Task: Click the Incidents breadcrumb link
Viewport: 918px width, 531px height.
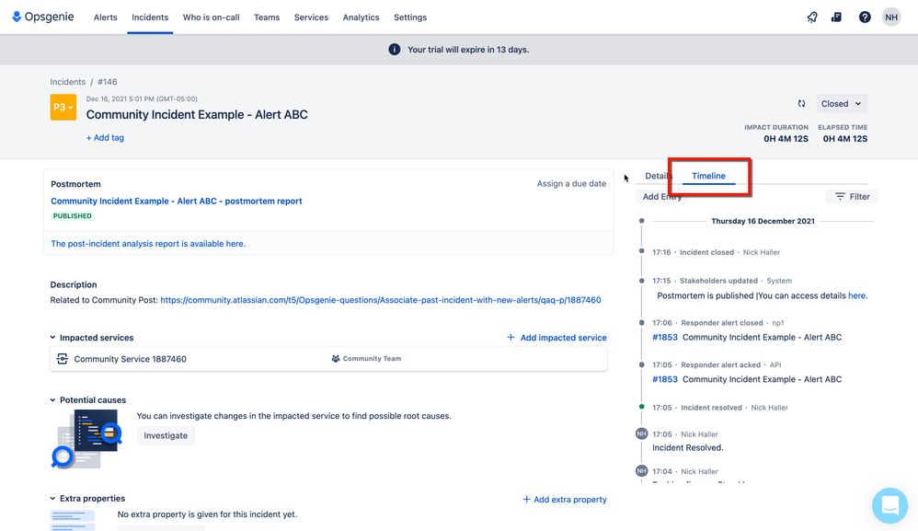Action: (x=67, y=82)
